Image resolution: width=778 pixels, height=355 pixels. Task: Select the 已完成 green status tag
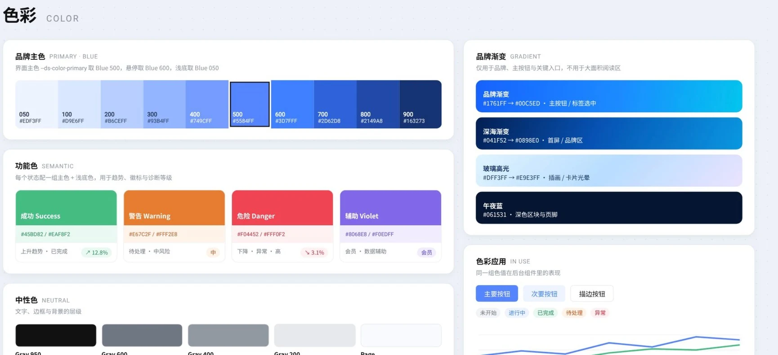pyautogui.click(x=545, y=313)
